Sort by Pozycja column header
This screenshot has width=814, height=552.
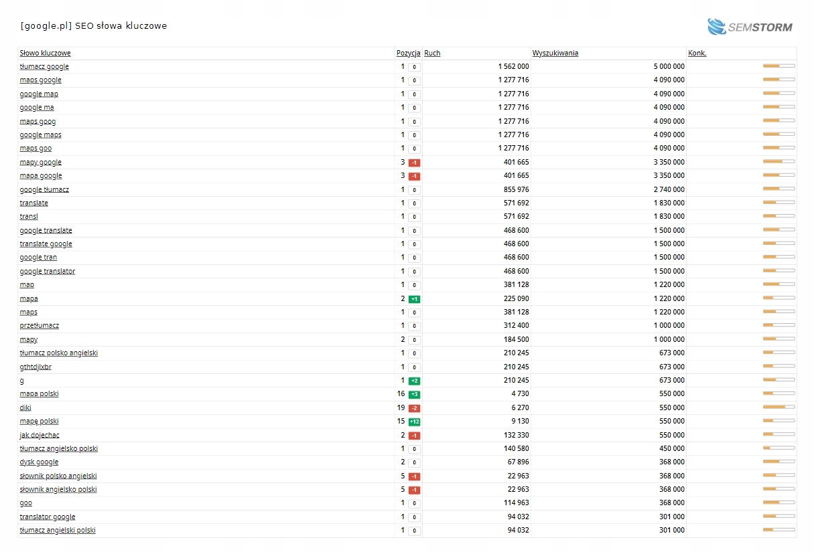point(409,54)
